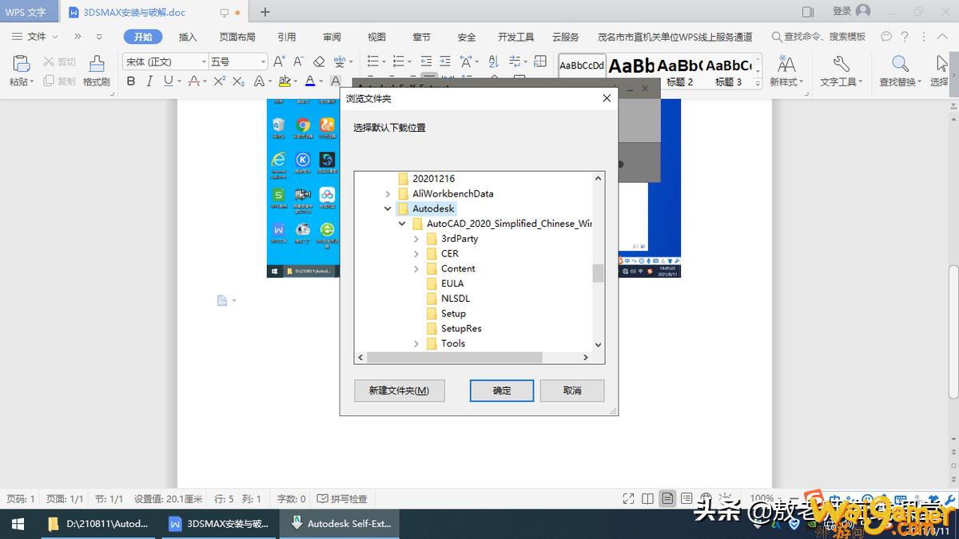Select the EULA folder
This screenshot has width=959, height=539.
click(452, 283)
